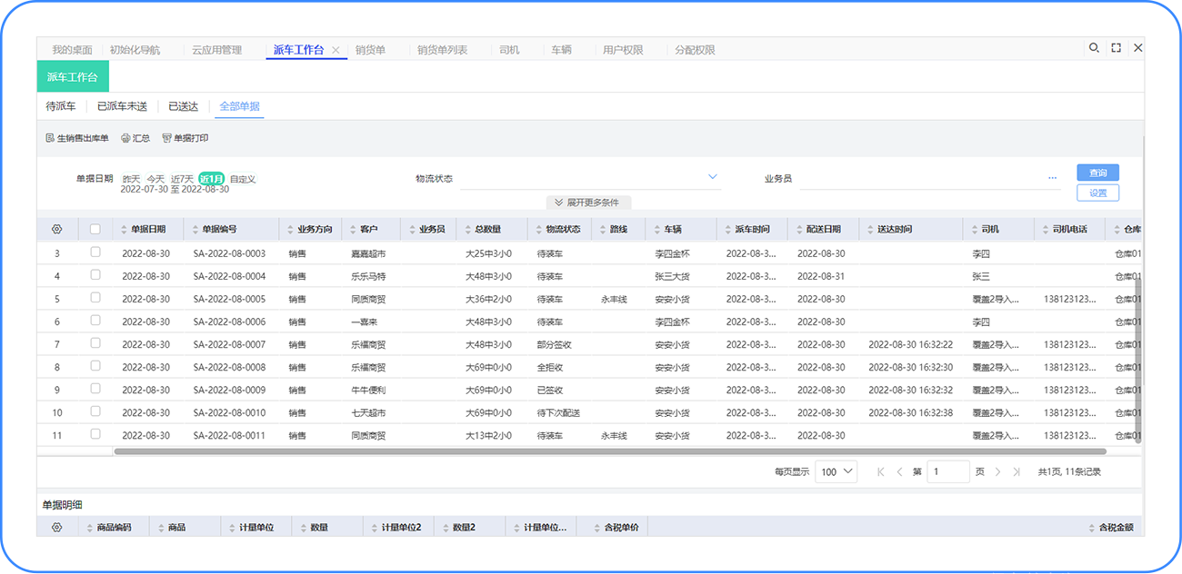1182x574 pixels.
Task: Click the 汇总 printer icon
Action: pos(126,138)
